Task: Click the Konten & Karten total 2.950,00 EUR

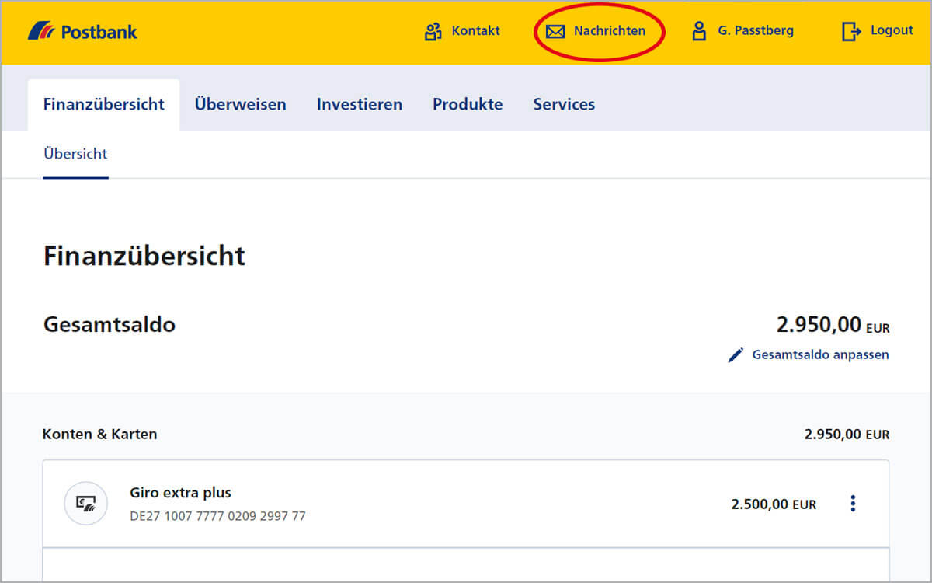Action: (847, 434)
